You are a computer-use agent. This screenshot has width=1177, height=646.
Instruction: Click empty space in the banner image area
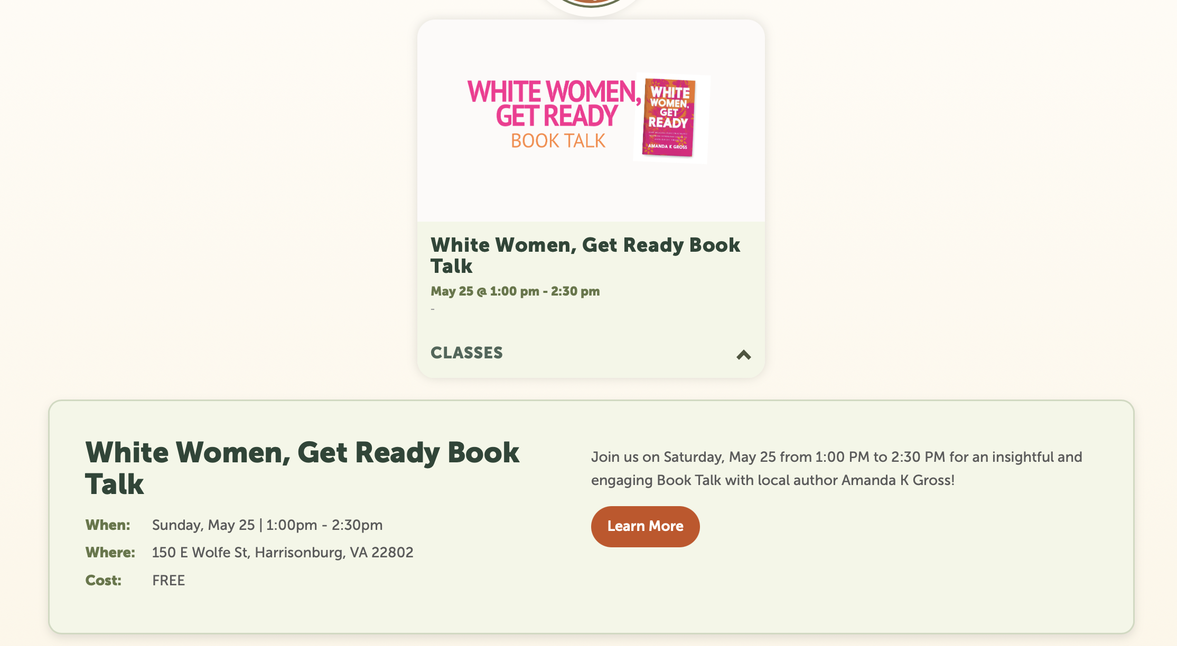[x=528, y=190]
